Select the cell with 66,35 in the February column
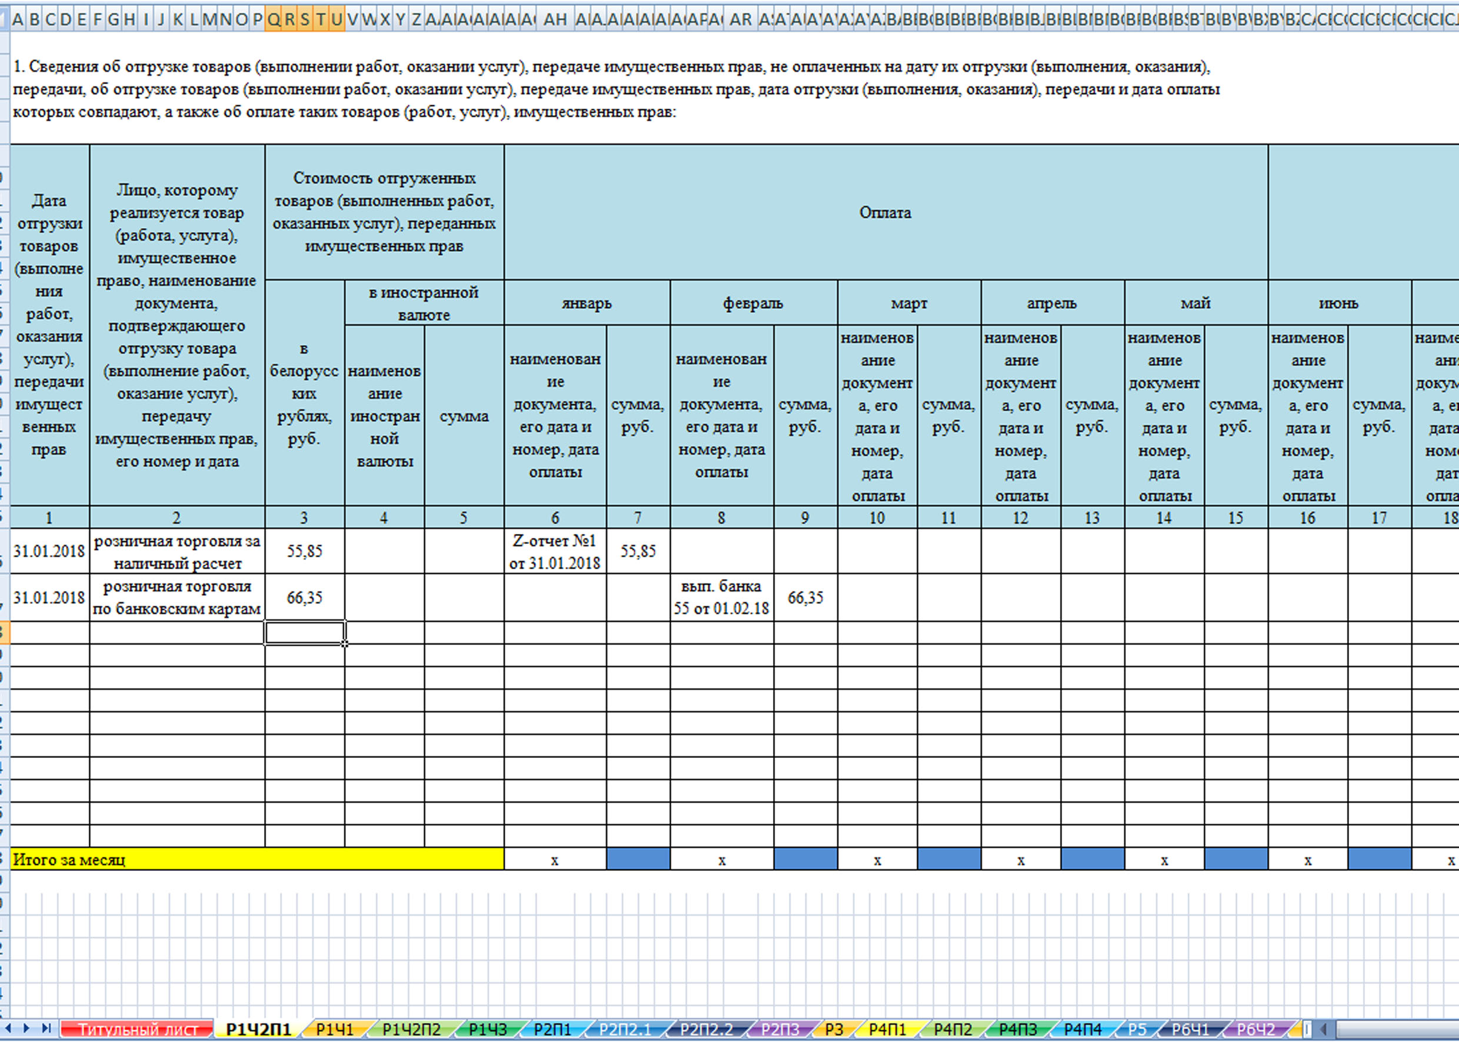Screen dimensions: 1459x1042 point(805,597)
